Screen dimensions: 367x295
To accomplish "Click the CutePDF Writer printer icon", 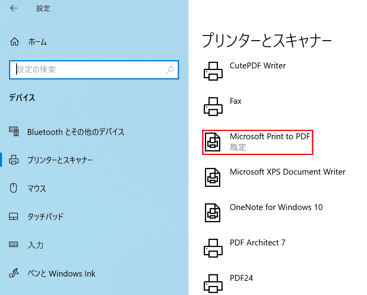I will pyautogui.click(x=213, y=71).
